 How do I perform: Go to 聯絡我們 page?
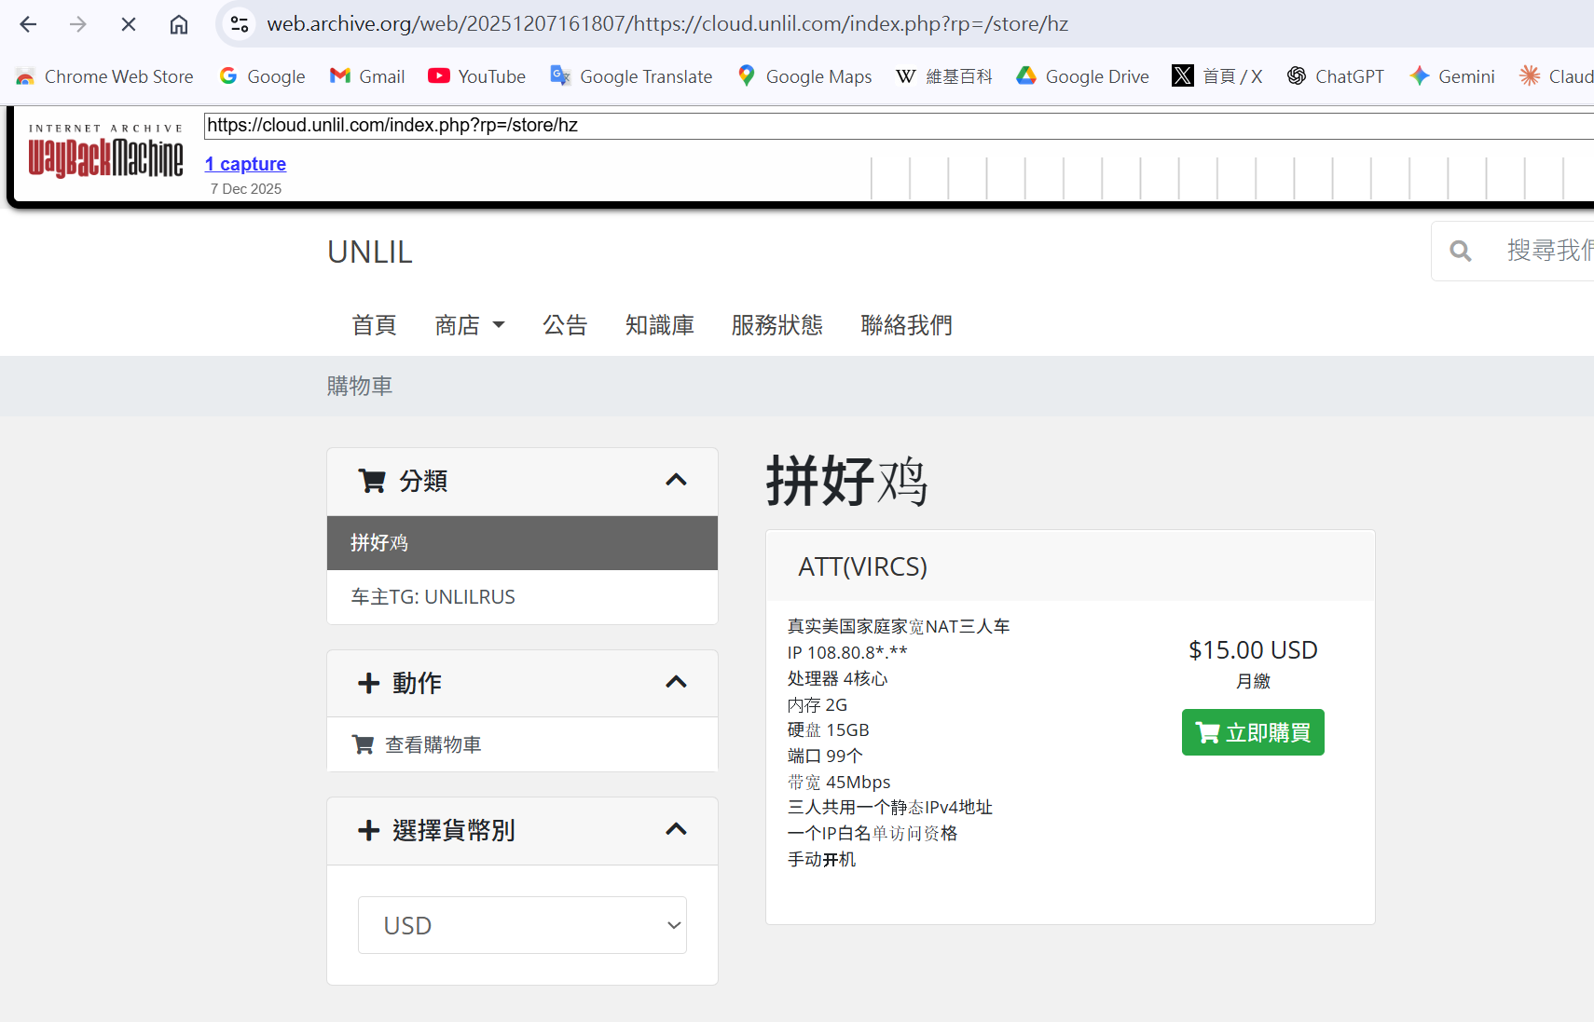click(906, 325)
